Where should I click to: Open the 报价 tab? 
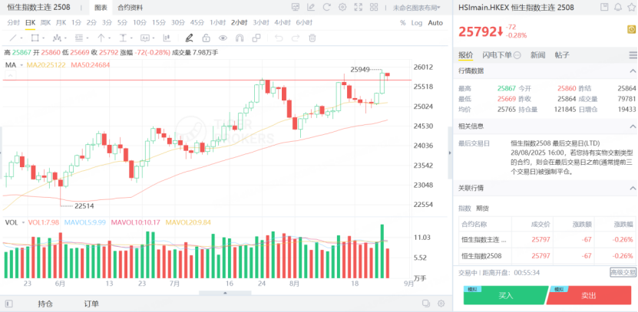(x=465, y=55)
